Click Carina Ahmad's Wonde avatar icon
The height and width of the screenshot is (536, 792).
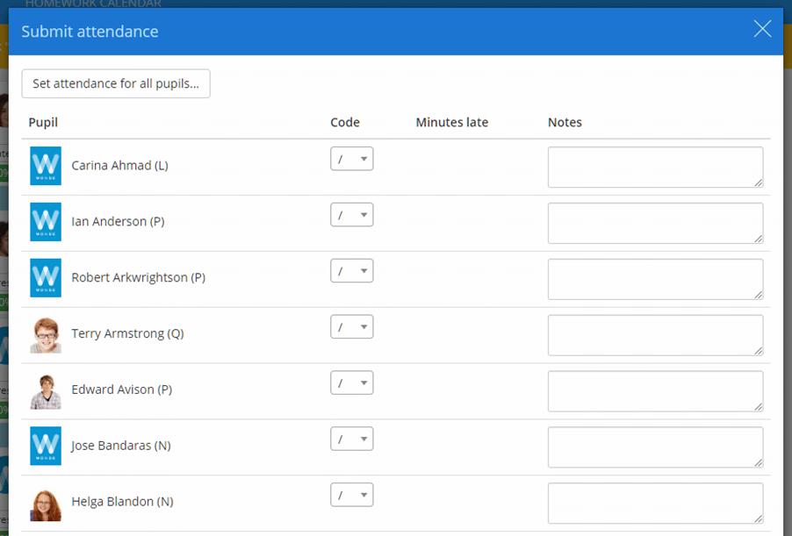pyautogui.click(x=46, y=166)
